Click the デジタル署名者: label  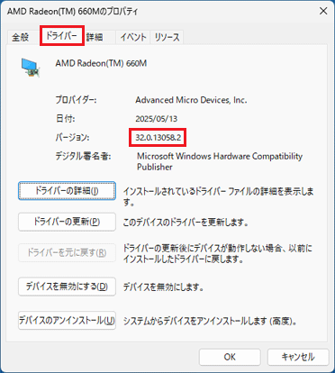pyautogui.click(x=83, y=156)
